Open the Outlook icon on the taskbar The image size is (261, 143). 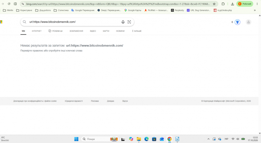coord(162,139)
